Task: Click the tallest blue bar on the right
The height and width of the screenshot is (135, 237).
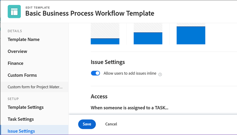Action: tap(191, 35)
